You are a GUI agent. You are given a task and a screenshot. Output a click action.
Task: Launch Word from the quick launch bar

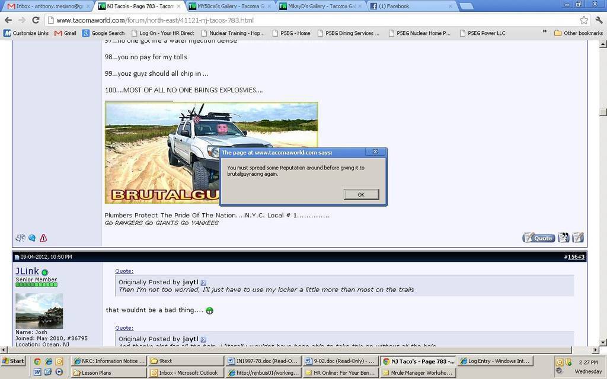tap(37, 372)
